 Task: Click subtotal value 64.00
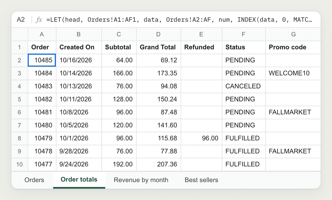tap(119, 60)
